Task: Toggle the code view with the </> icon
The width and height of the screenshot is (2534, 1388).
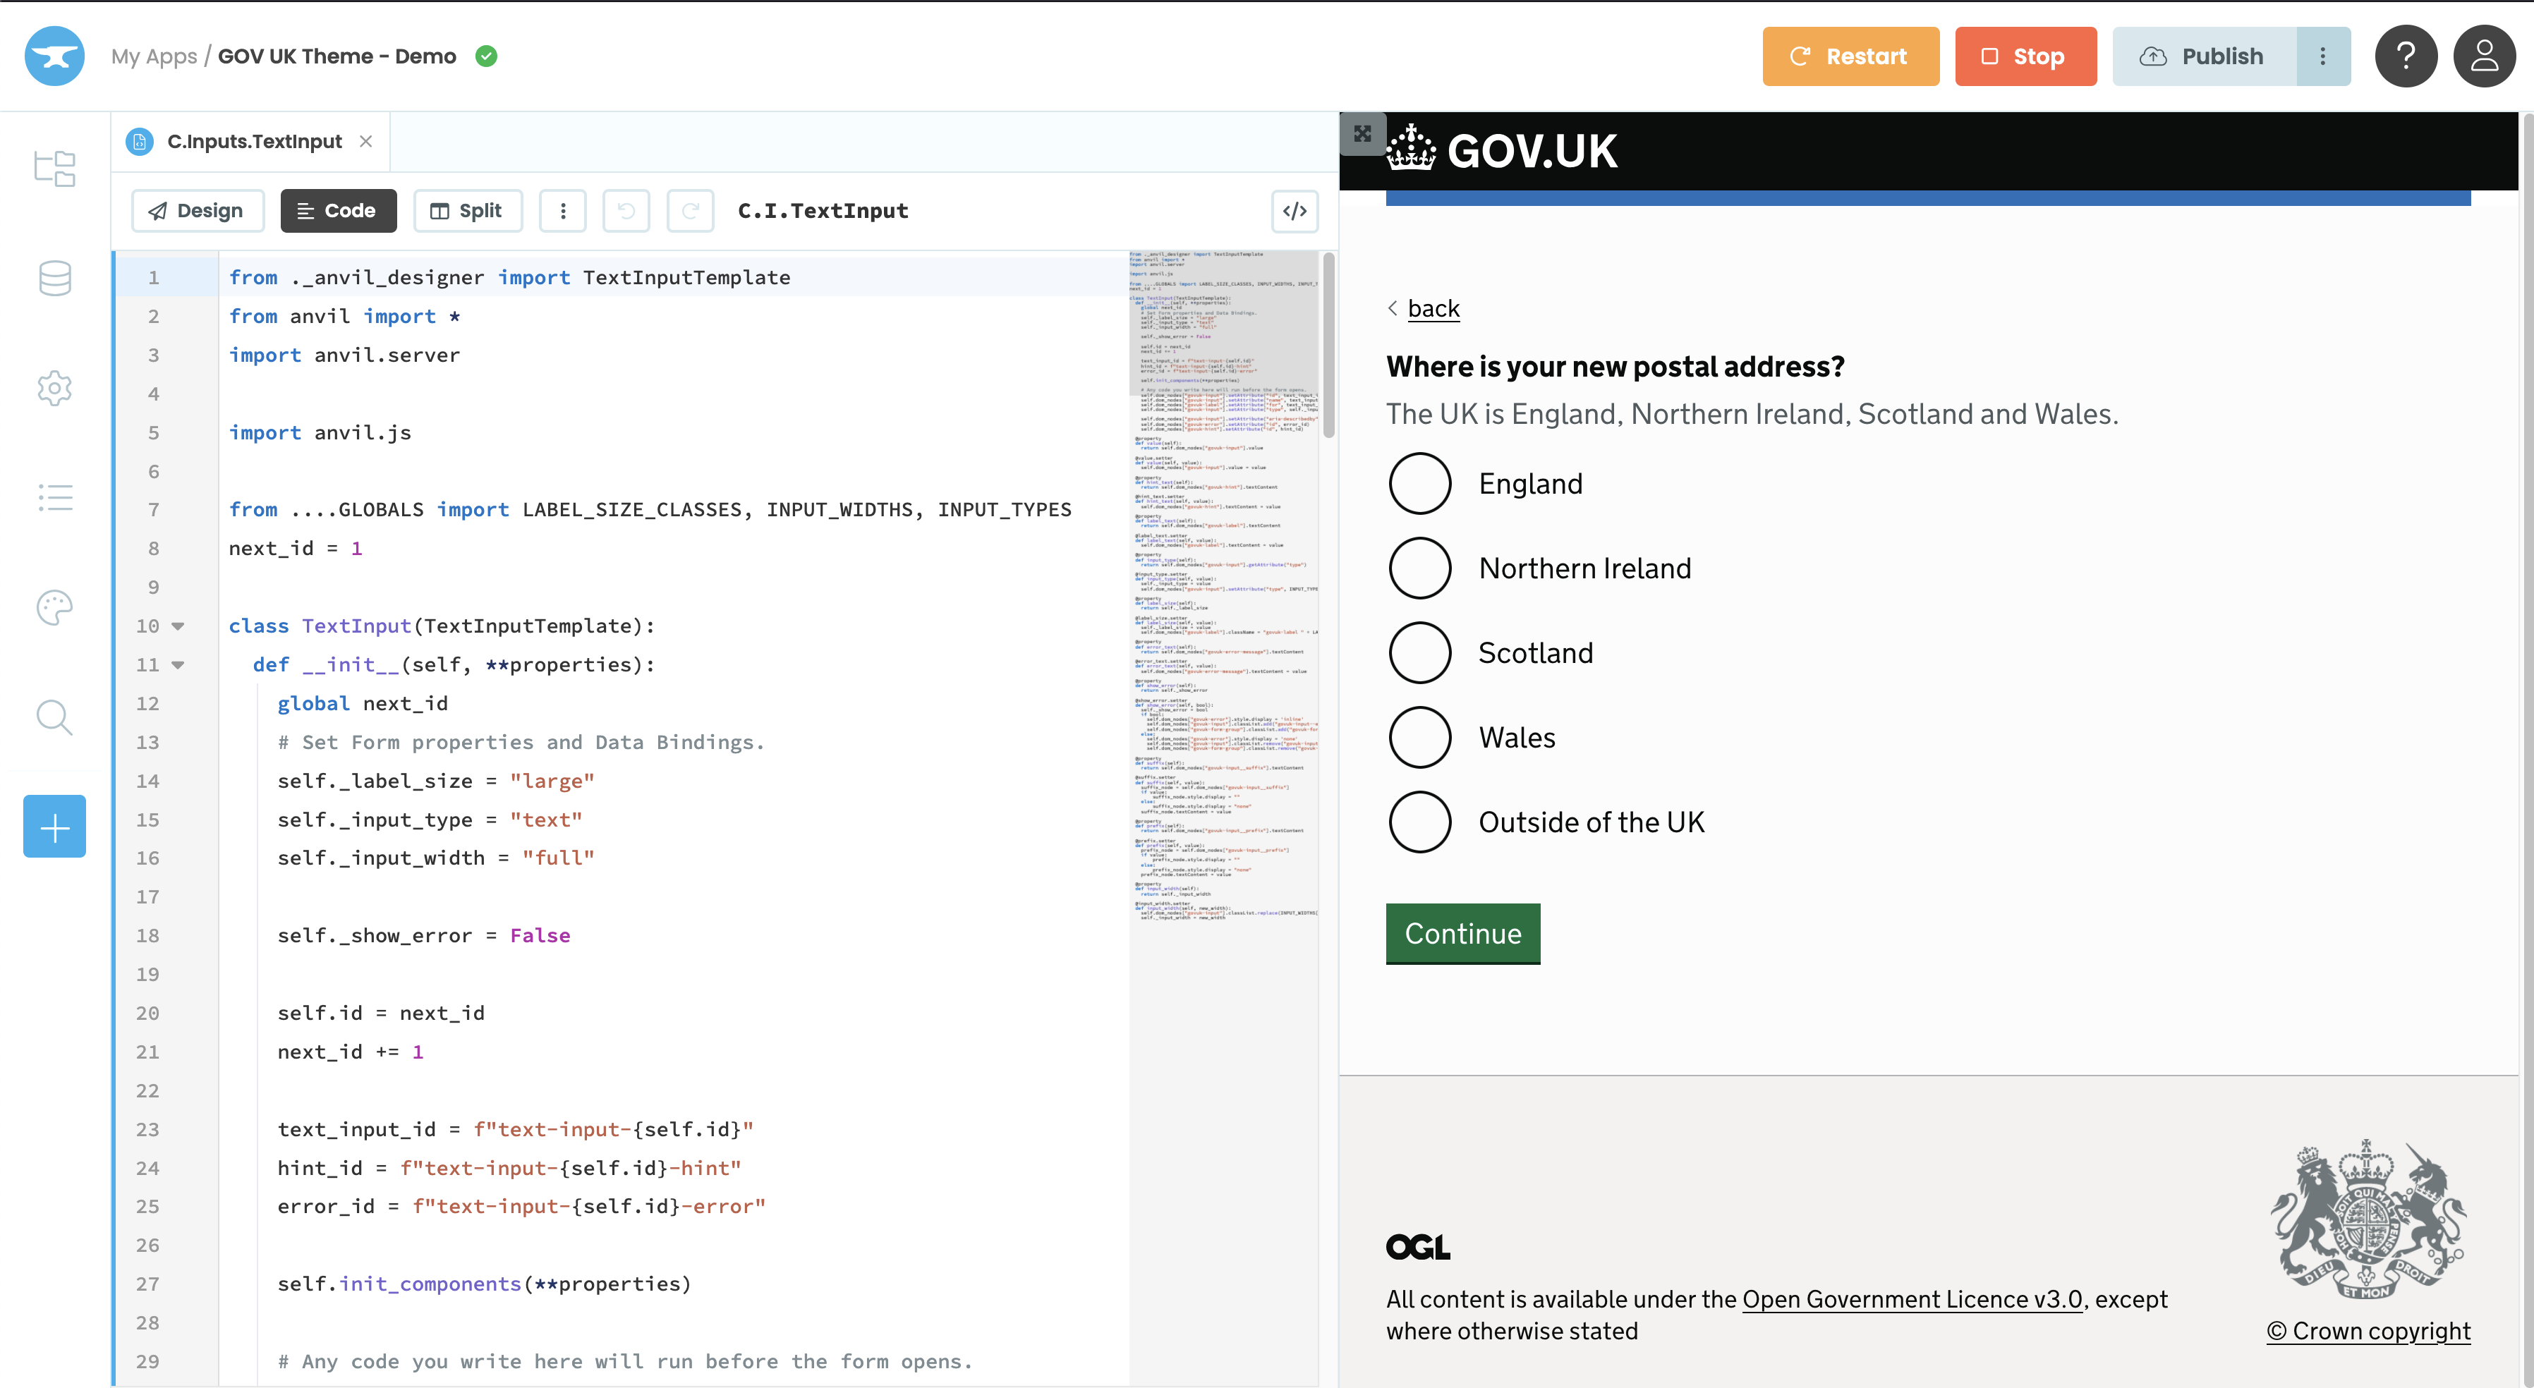Action: tap(1294, 210)
